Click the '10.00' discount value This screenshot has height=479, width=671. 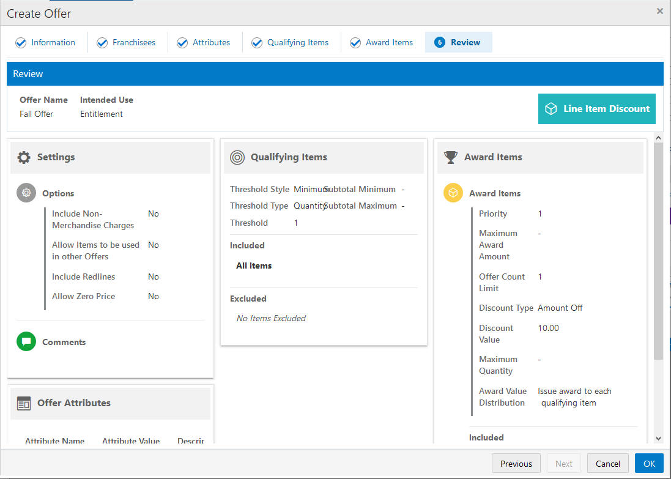(x=548, y=328)
